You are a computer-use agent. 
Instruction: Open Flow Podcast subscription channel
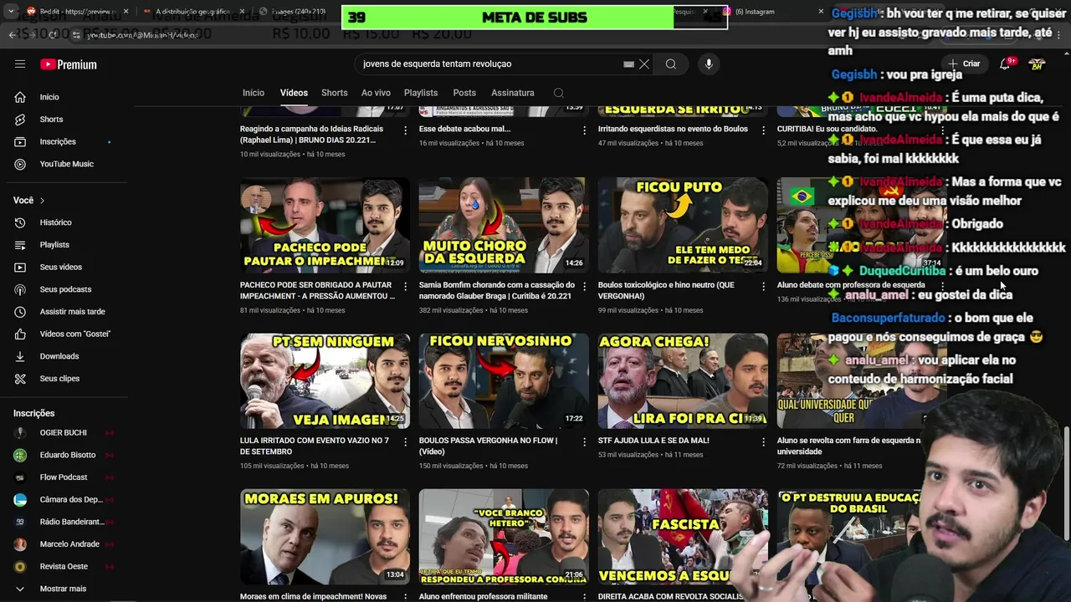point(64,477)
